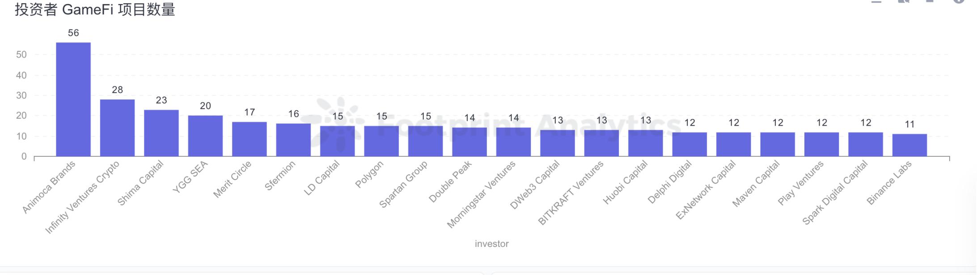Image resolution: width=977 pixels, height=275 pixels.
Task: Click the cut-off download icon above chart
Action: coord(930,1)
